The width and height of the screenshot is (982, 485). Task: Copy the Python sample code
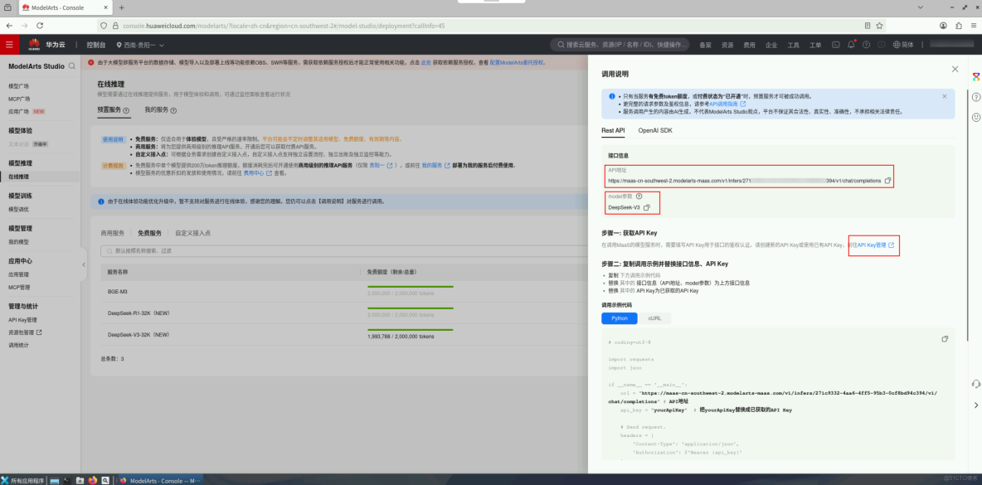(x=944, y=338)
